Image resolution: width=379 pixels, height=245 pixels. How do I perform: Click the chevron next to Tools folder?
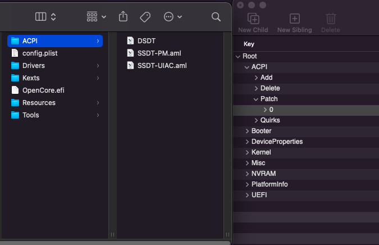[x=98, y=115]
